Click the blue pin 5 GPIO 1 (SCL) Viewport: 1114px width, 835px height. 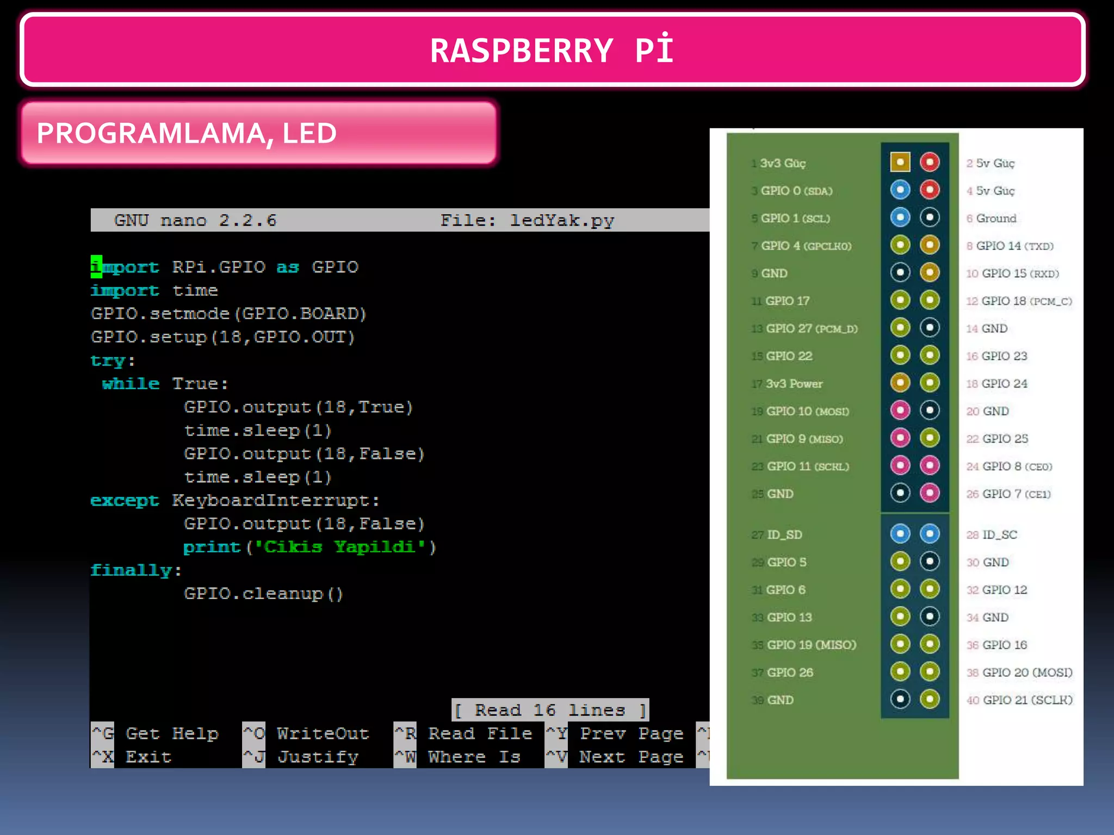click(x=900, y=217)
